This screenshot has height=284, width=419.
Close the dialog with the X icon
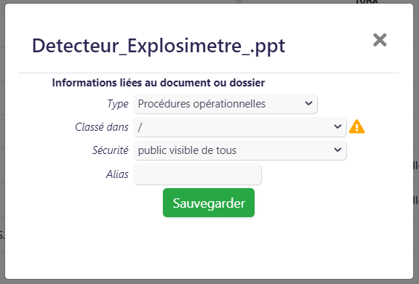pos(380,40)
